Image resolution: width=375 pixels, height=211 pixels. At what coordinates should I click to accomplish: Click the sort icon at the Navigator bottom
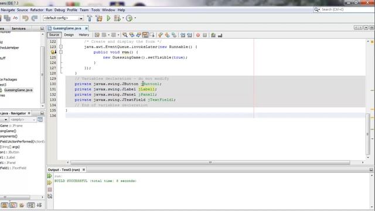click(39, 205)
